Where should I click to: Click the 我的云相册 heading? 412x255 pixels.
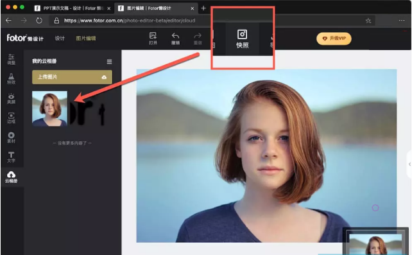(x=44, y=61)
